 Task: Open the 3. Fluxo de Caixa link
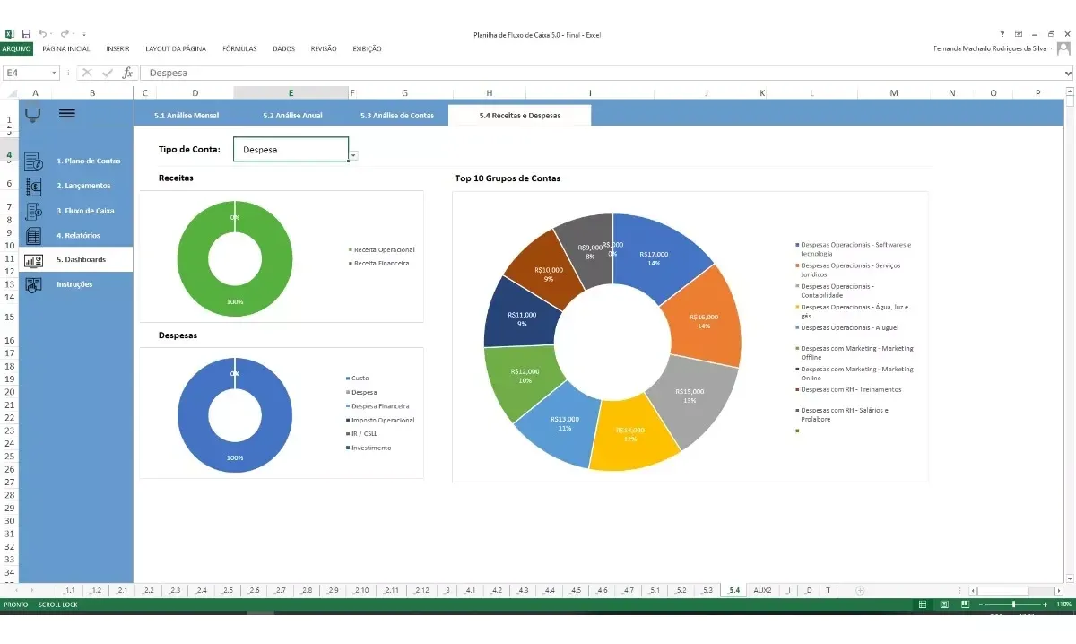tap(86, 211)
